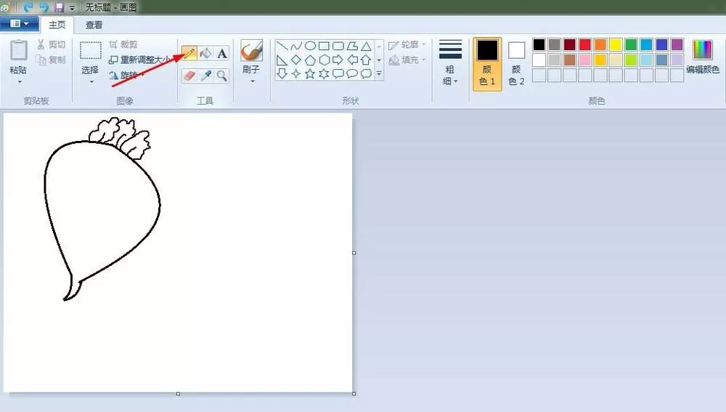Activate 颜色 1 foreground color box
The width and height of the screenshot is (726, 412).
(x=487, y=64)
